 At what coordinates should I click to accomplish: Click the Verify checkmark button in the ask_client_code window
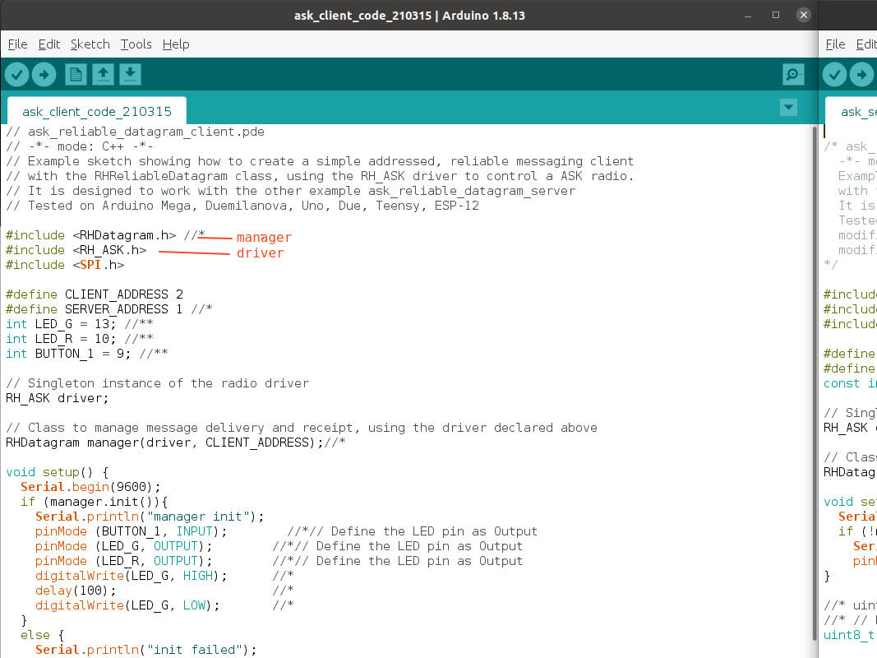pos(16,74)
